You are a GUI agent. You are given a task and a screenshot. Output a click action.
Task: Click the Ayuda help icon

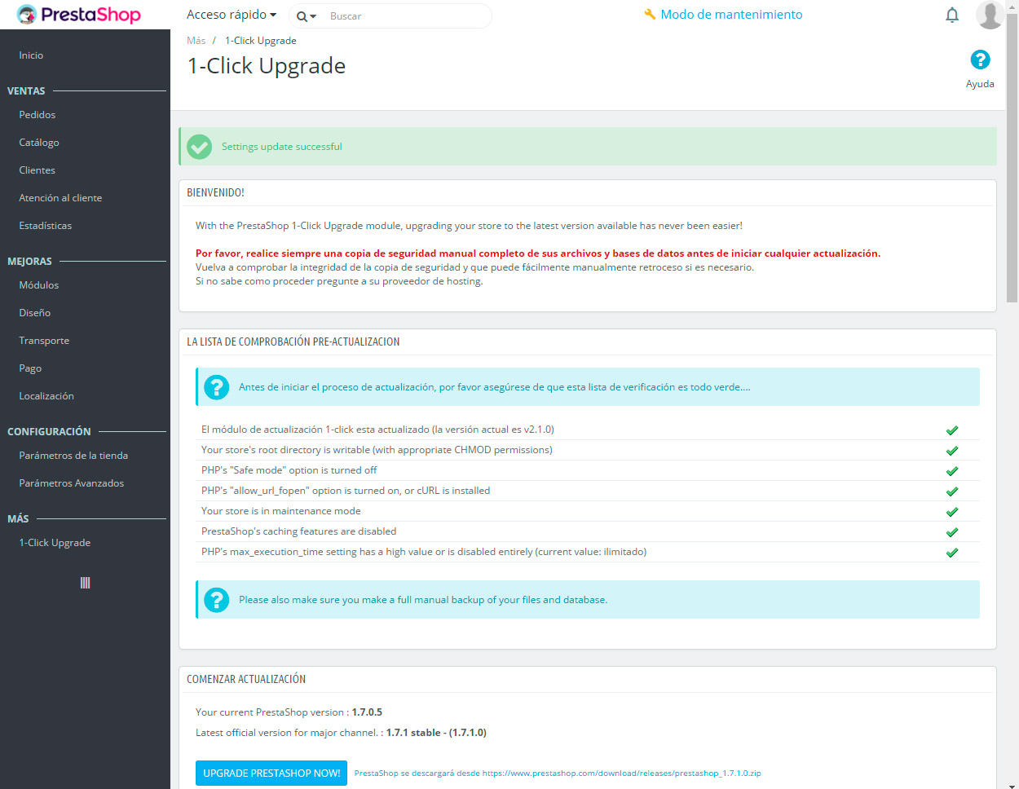pos(980,60)
